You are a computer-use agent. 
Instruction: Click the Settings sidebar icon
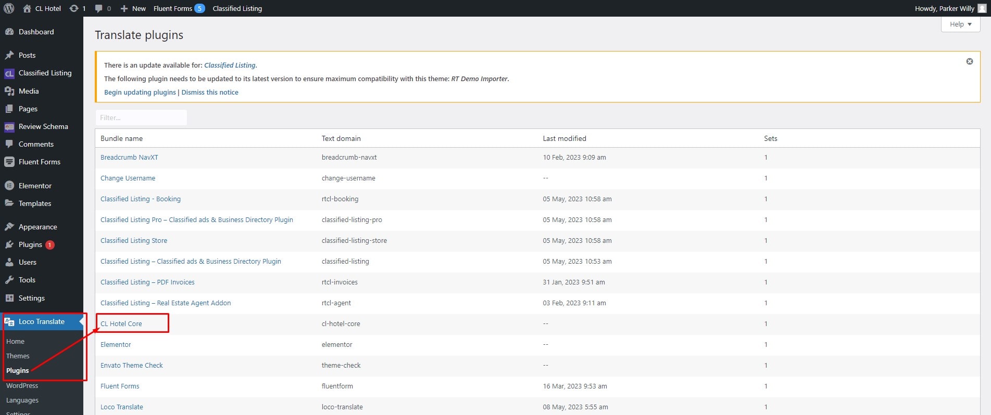point(9,298)
